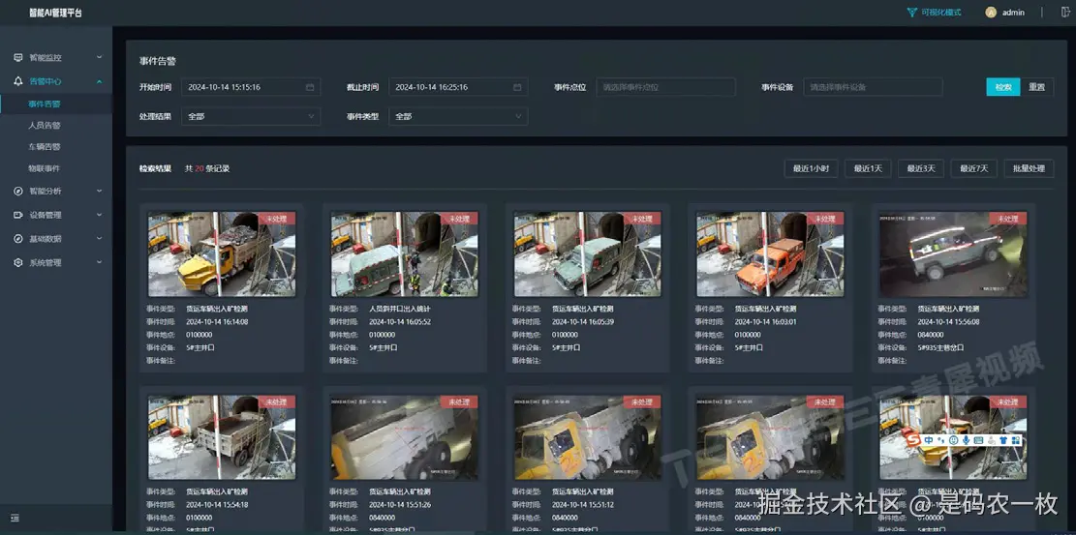1076x535 pixels.
Task: Click the shirt skin icon on Sogou toolbar
Action: click(x=1002, y=440)
